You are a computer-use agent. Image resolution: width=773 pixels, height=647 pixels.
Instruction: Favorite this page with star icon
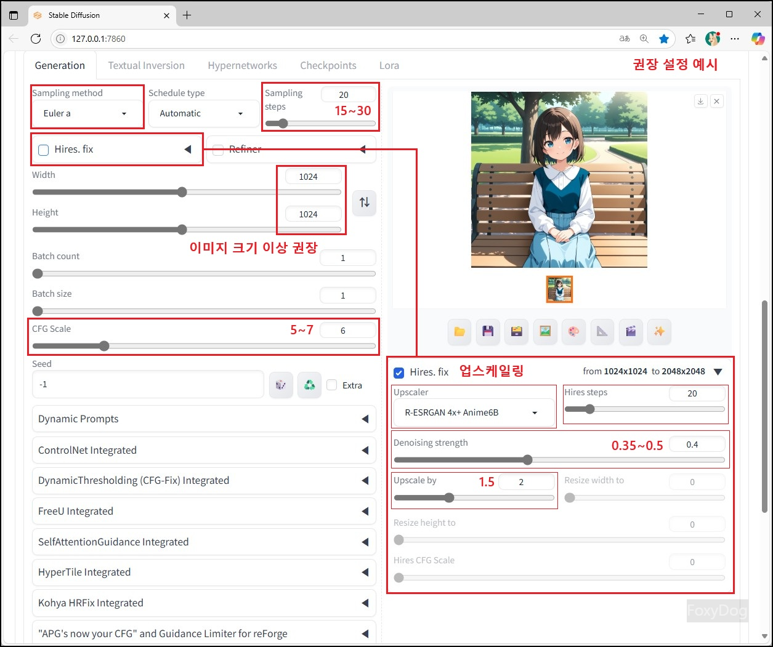pos(664,39)
